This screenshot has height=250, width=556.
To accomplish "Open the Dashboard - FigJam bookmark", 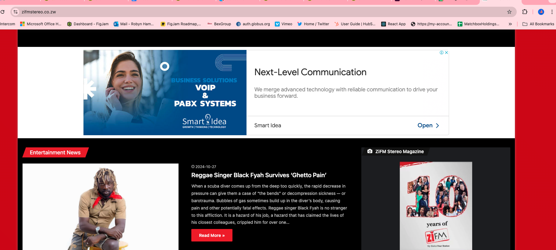I will tap(88, 24).
